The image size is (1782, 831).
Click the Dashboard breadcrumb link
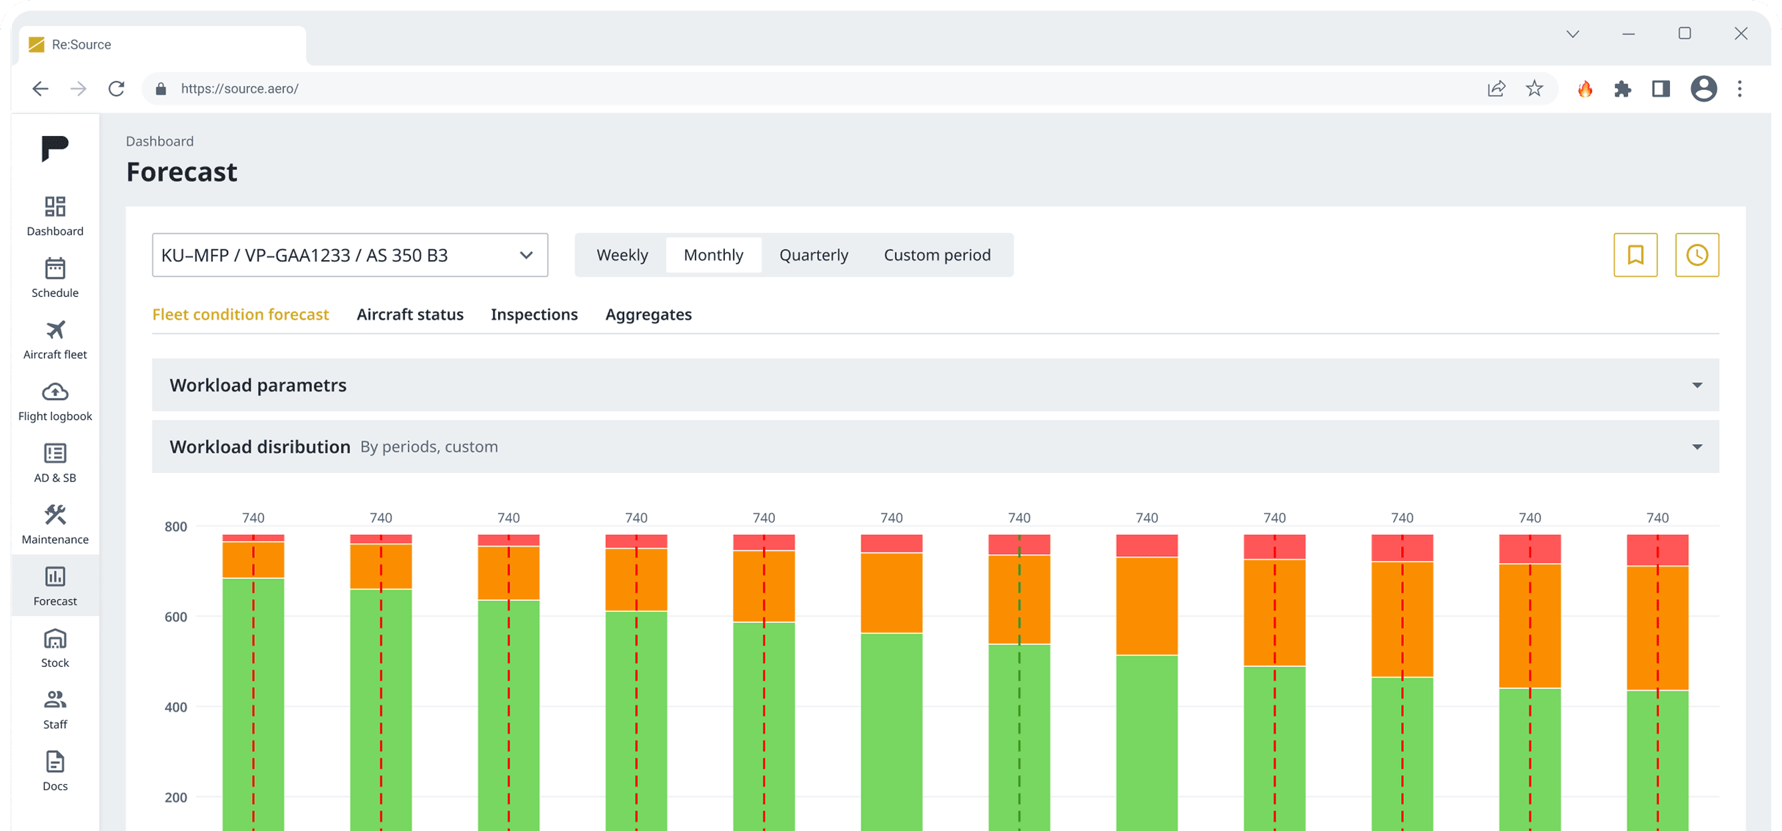pyautogui.click(x=160, y=141)
